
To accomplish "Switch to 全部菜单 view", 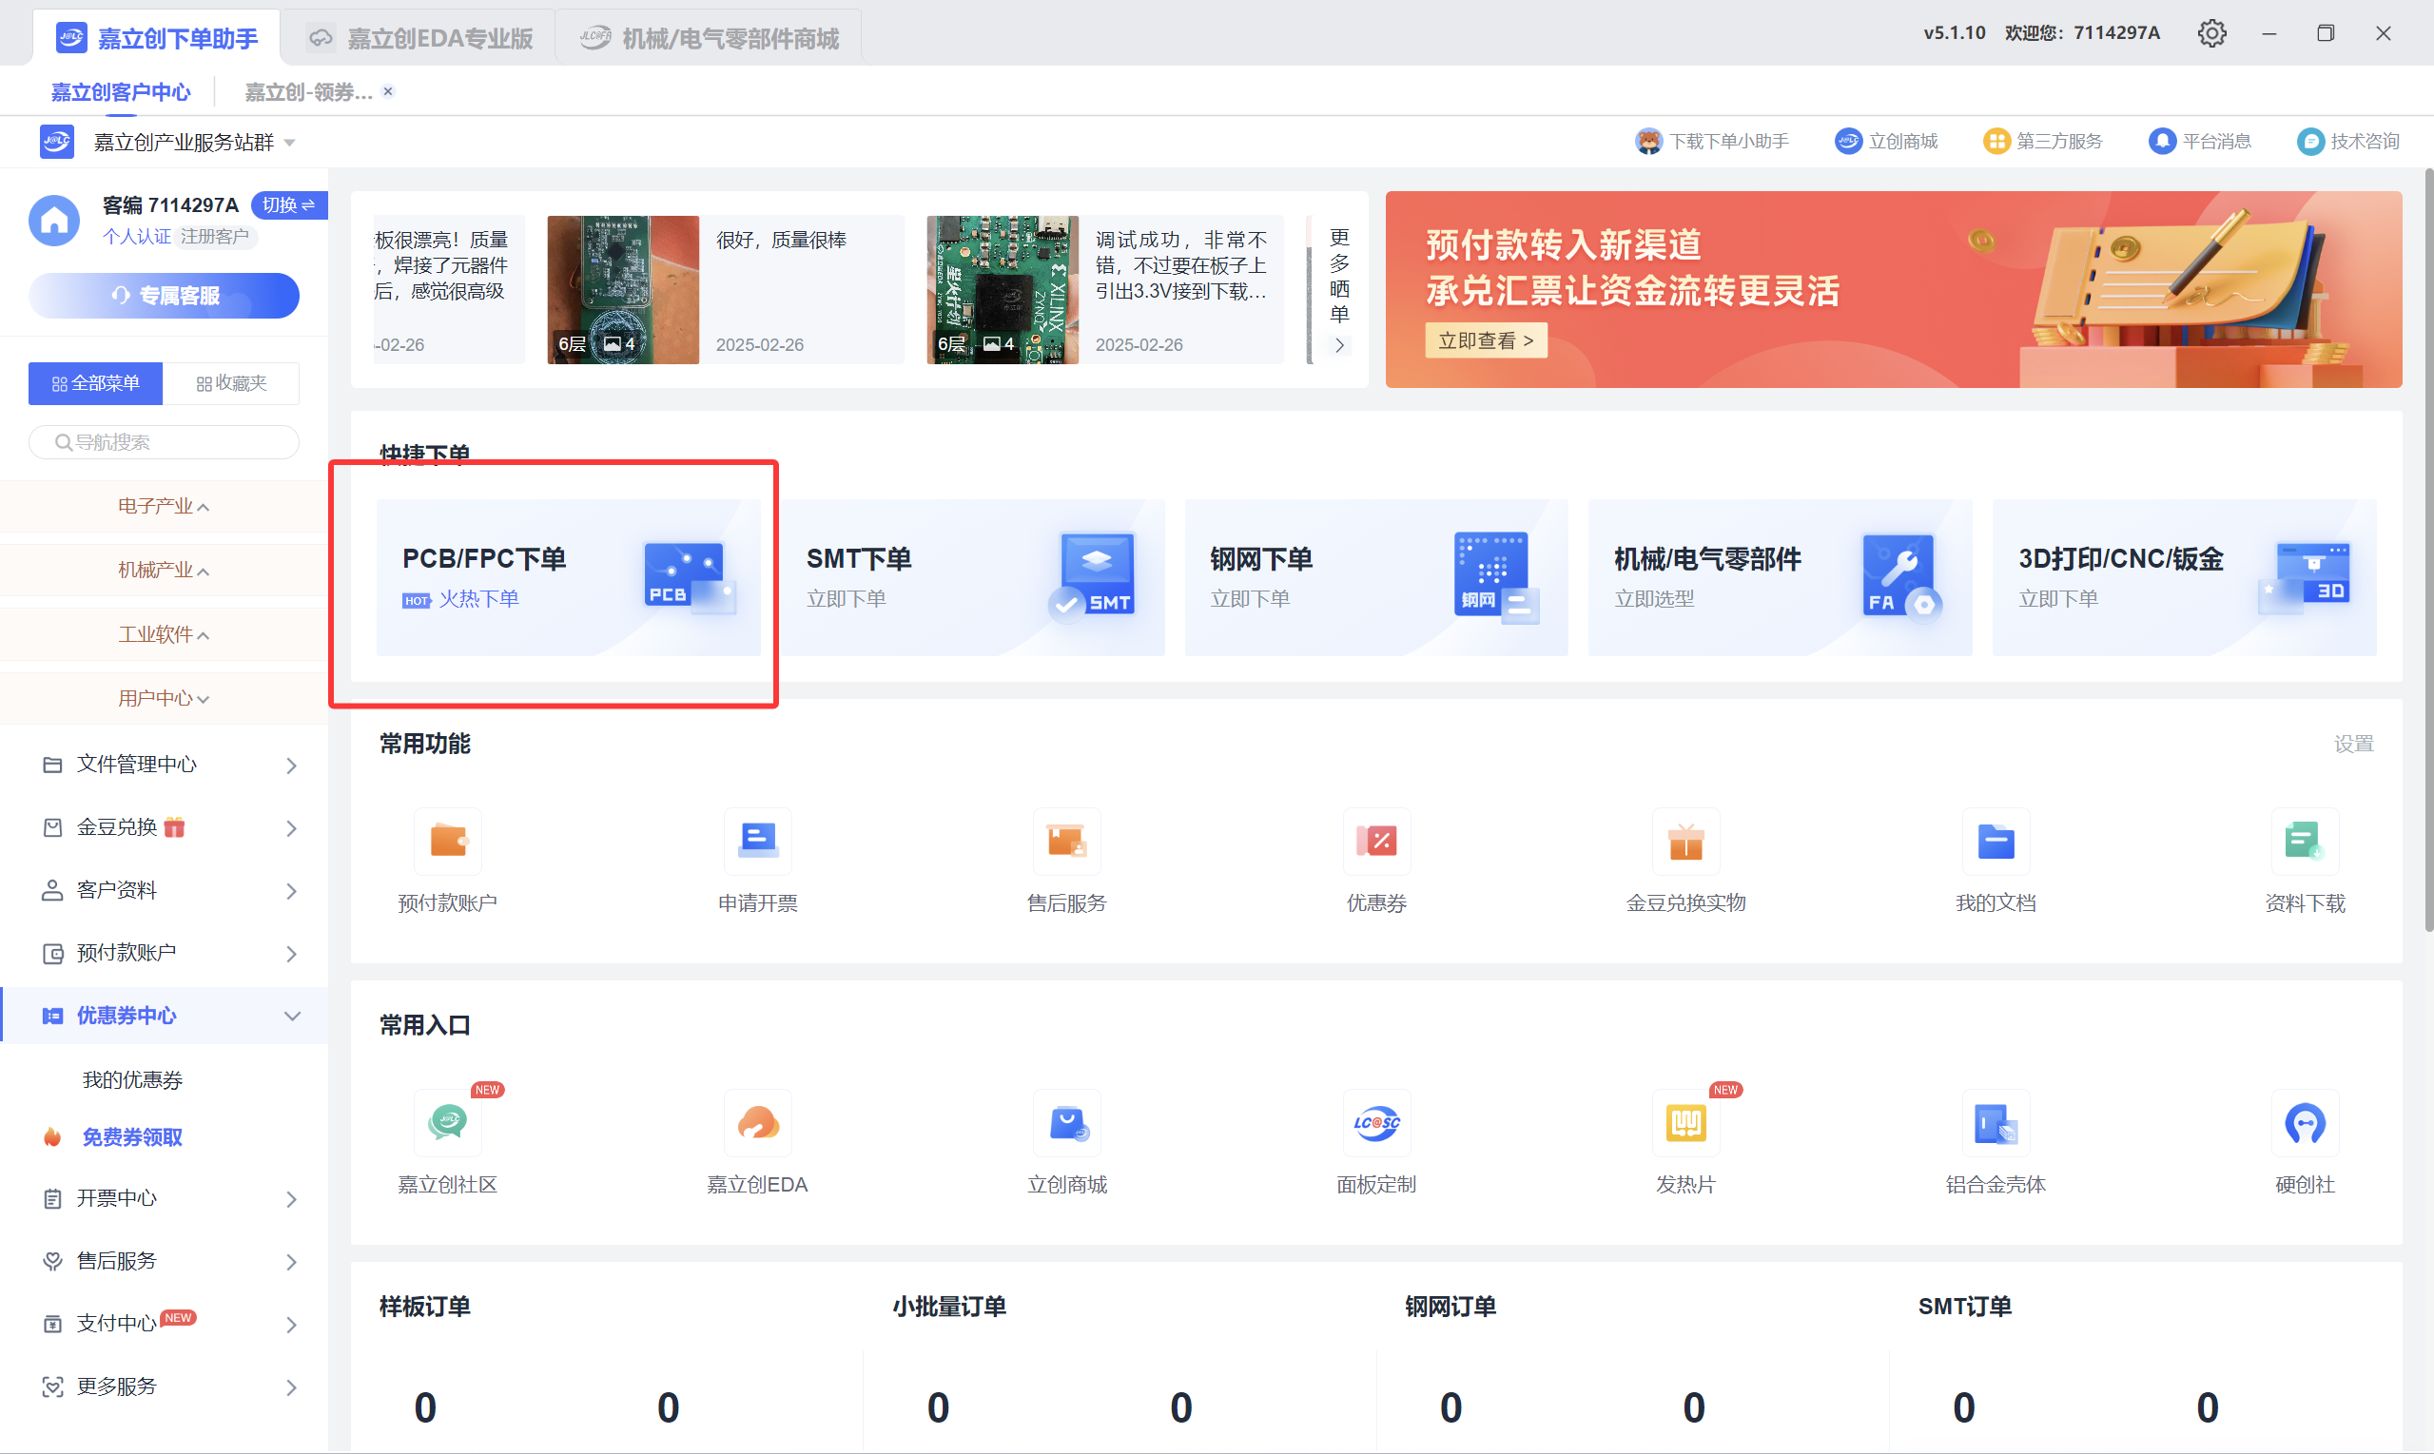I will (95, 383).
